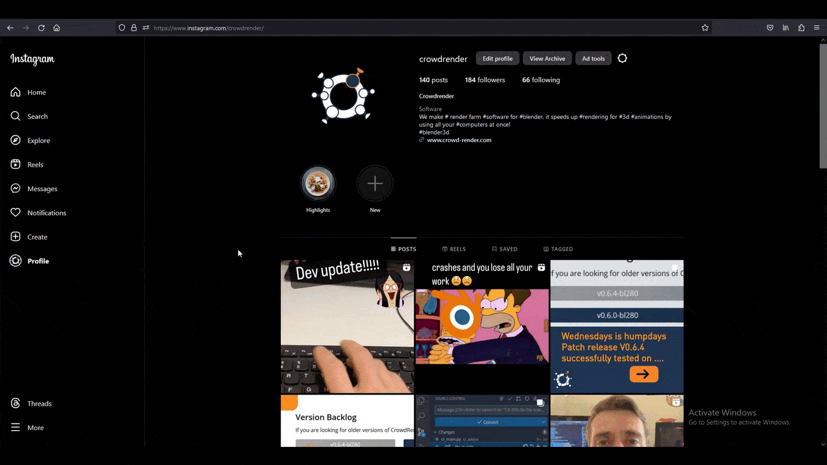This screenshot has width=827, height=465.
Task: Add a New highlight with plus circle
Action: [x=375, y=183]
